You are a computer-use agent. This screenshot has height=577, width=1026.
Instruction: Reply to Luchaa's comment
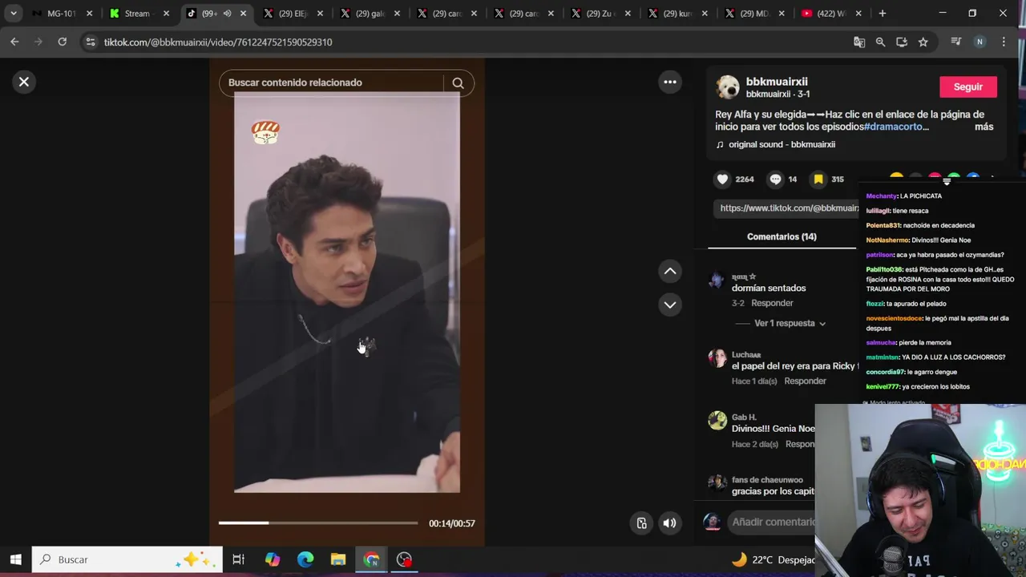click(805, 381)
